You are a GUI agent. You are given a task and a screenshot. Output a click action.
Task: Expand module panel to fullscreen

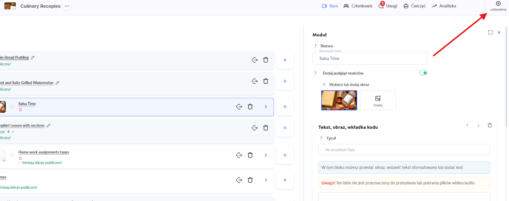pyautogui.click(x=490, y=33)
